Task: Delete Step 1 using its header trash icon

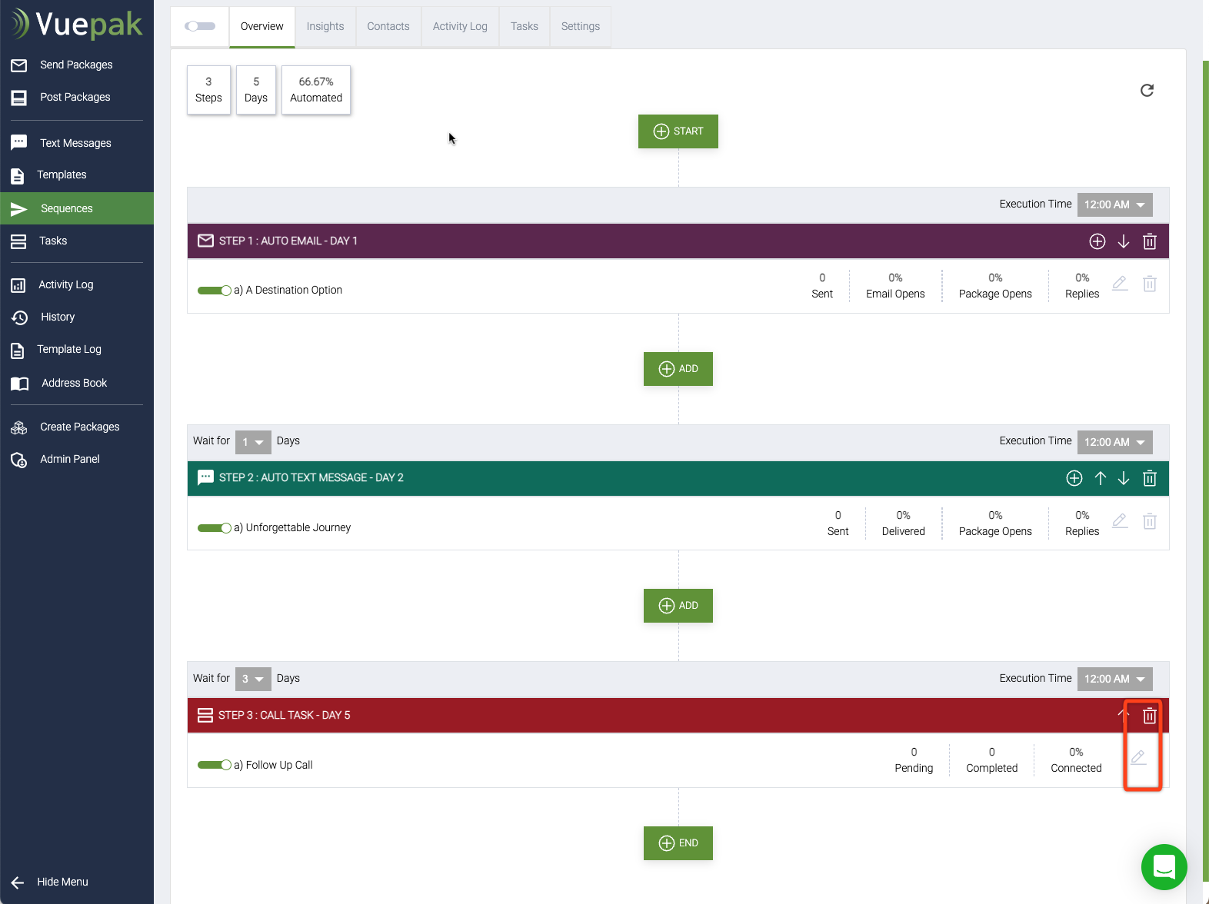Action: click(x=1150, y=241)
